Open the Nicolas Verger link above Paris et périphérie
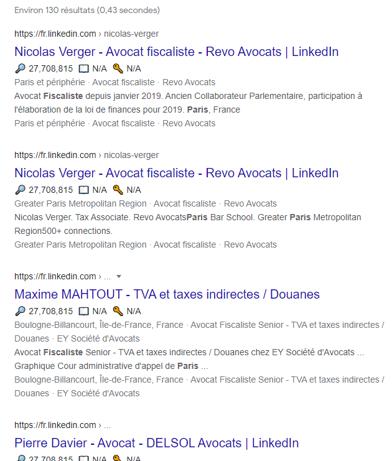392x461 pixels. (176, 52)
